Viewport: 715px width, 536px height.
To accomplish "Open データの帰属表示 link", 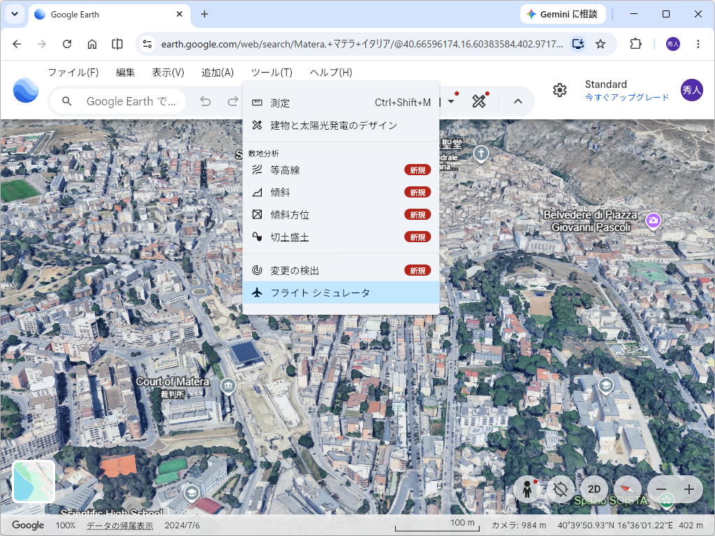I will (x=120, y=526).
